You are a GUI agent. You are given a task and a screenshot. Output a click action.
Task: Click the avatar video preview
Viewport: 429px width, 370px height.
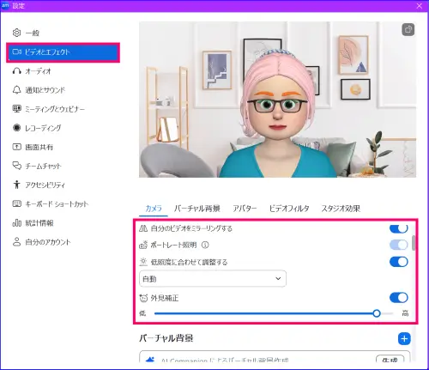(277, 100)
